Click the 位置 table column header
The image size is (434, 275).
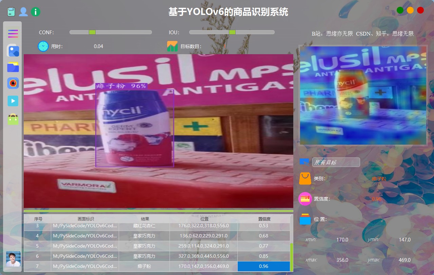204,219
